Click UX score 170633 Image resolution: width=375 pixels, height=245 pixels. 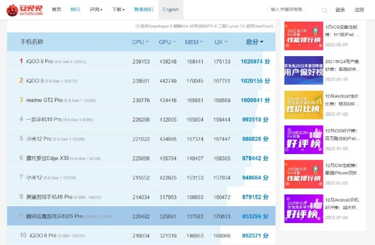[x=222, y=216]
